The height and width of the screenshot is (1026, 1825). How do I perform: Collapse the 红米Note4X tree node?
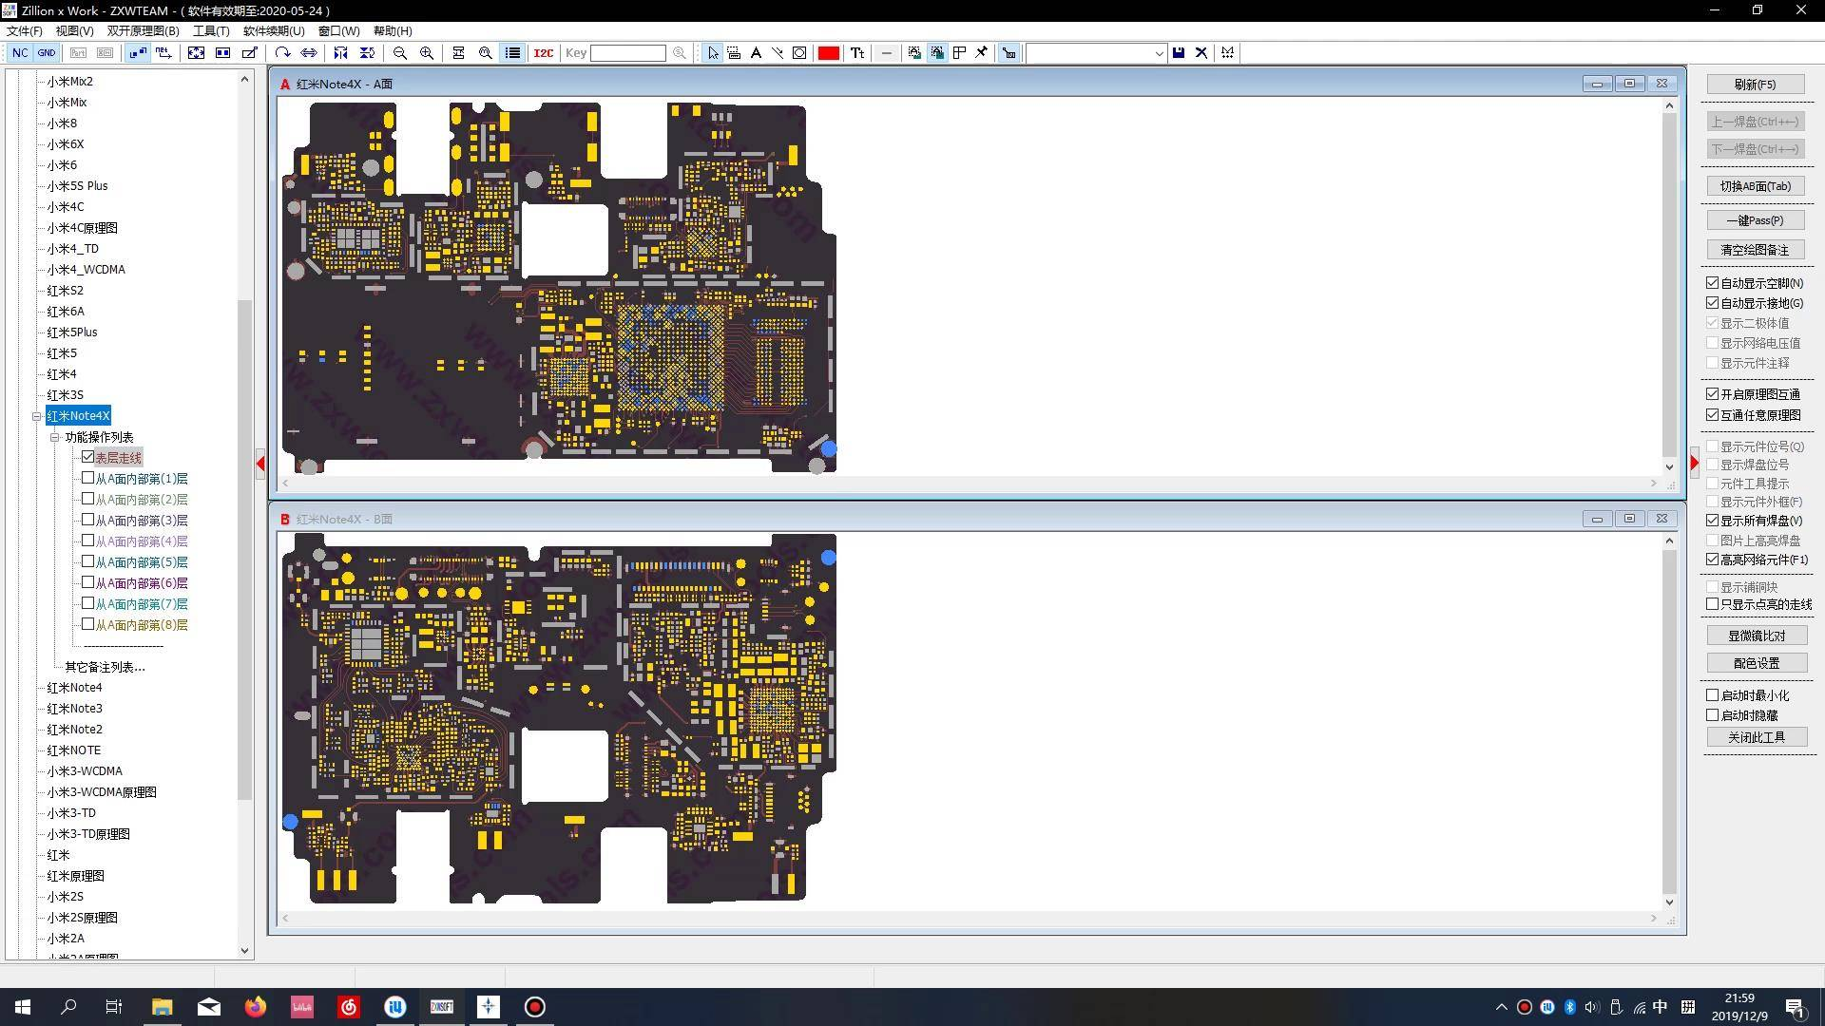[x=36, y=416]
